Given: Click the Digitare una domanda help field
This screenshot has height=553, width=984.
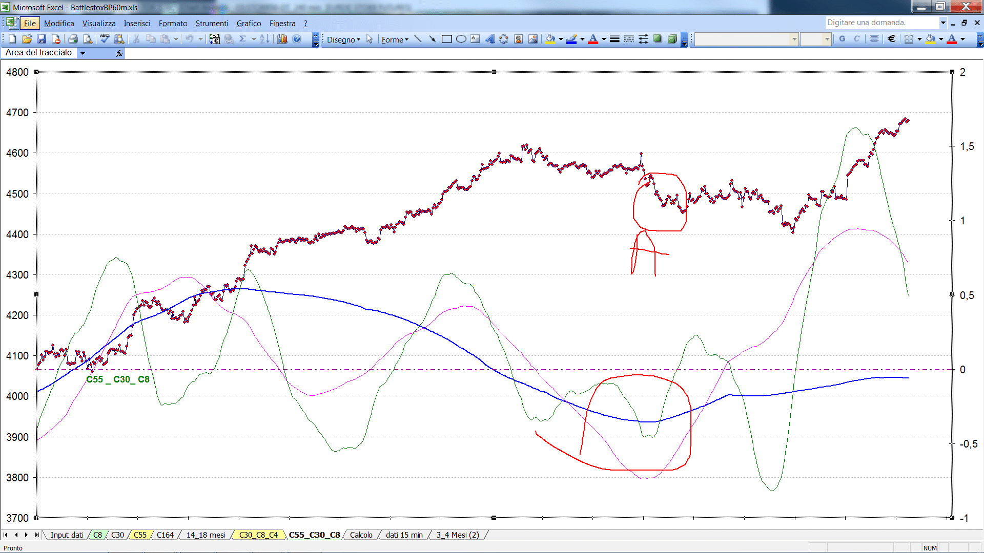Looking at the screenshot, I should 881,23.
